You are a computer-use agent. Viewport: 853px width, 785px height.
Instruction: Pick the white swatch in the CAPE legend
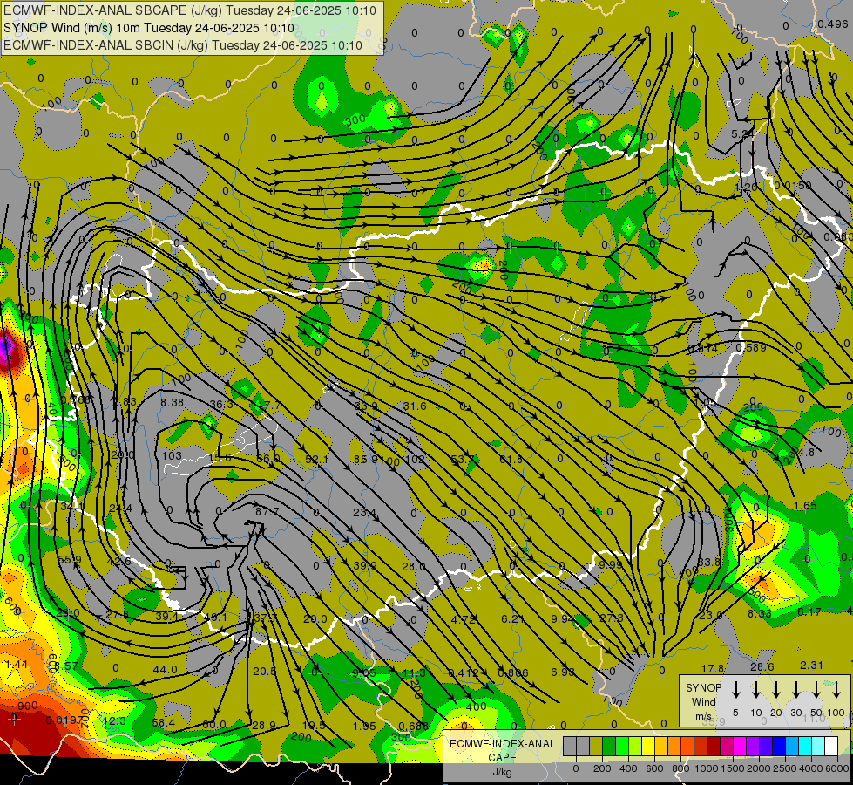click(831, 746)
